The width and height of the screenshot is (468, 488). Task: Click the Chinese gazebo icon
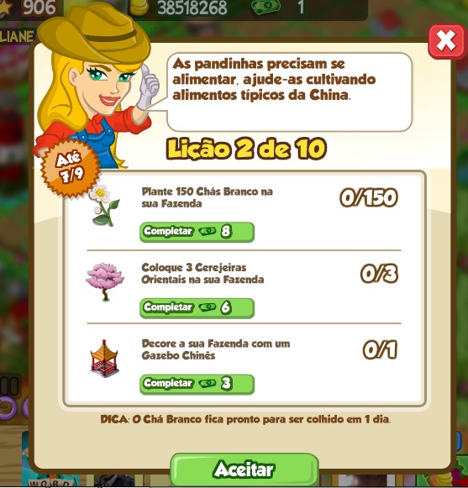pos(104,358)
